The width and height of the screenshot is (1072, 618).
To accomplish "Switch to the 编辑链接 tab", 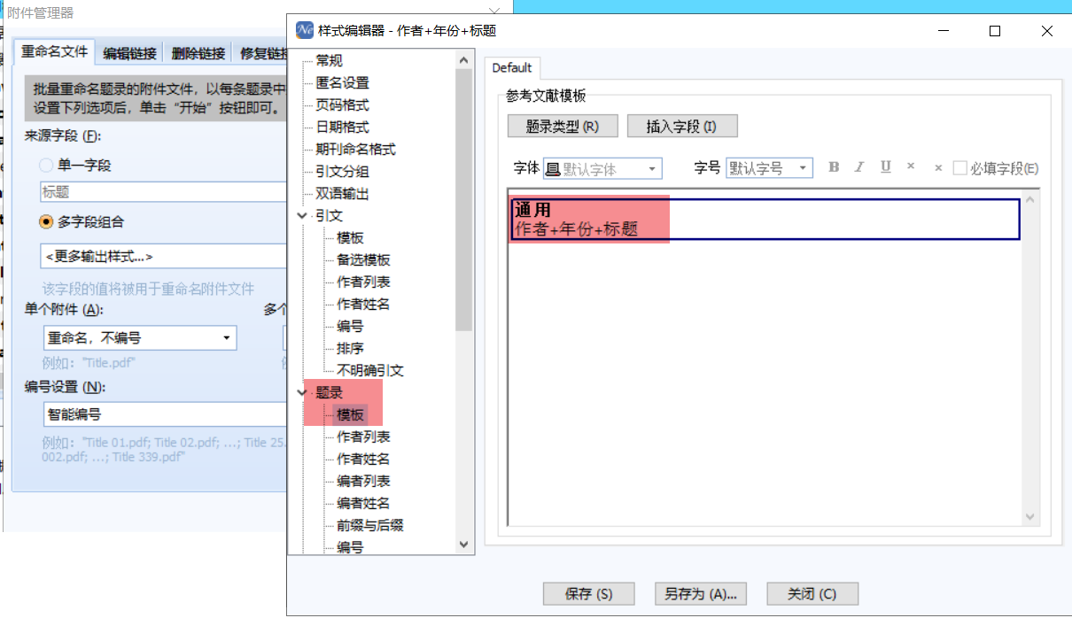I will 129,53.
